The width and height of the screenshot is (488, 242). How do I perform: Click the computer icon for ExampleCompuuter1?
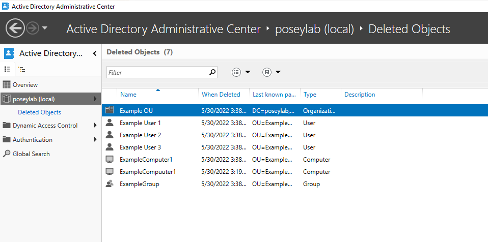coord(110,171)
